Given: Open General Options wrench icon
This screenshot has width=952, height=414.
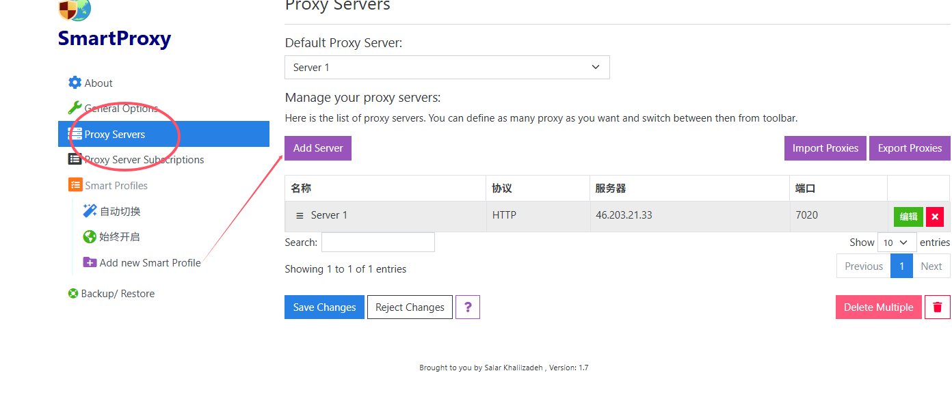Looking at the screenshot, I should (75, 108).
